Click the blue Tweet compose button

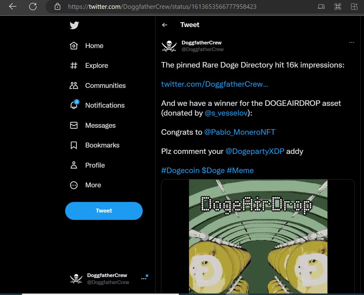[x=104, y=211]
